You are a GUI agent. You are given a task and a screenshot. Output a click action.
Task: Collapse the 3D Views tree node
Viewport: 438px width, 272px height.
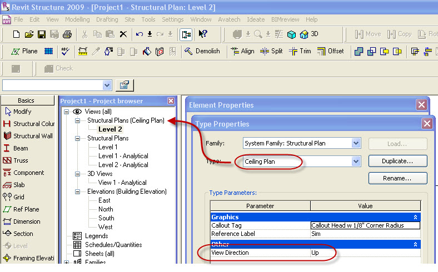pos(77,174)
